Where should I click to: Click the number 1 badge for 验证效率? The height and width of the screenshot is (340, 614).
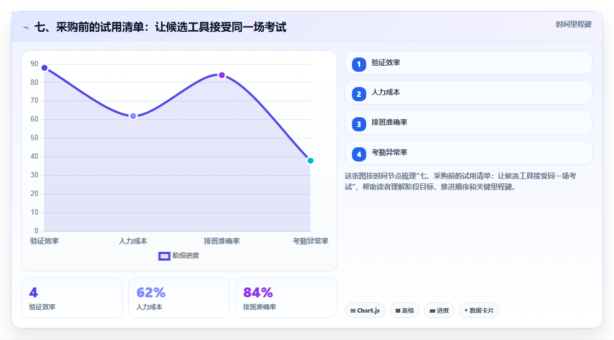pyautogui.click(x=359, y=65)
